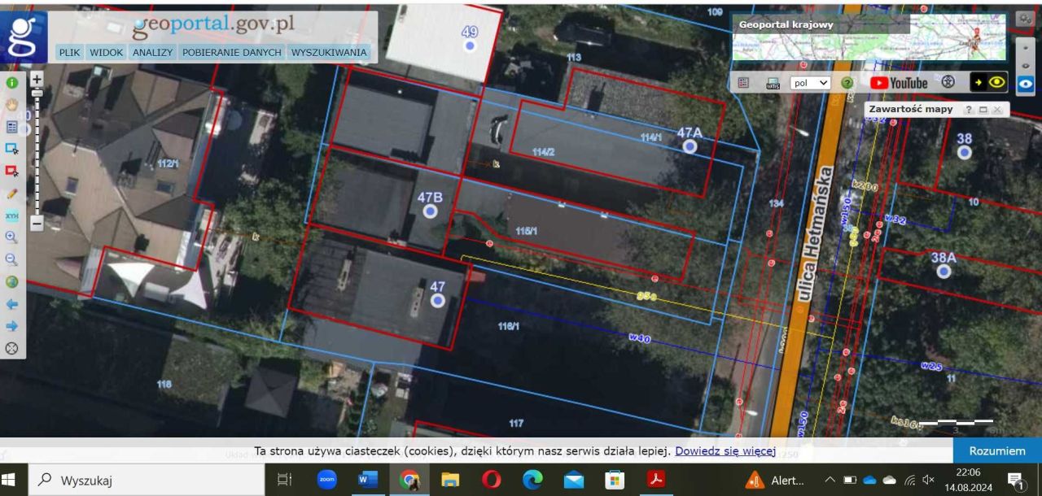
Task: Click the plus button on zoom bar
Action: 37,79
